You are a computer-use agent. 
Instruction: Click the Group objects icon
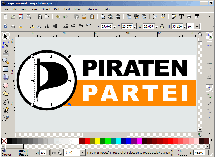[x=155, y=17]
